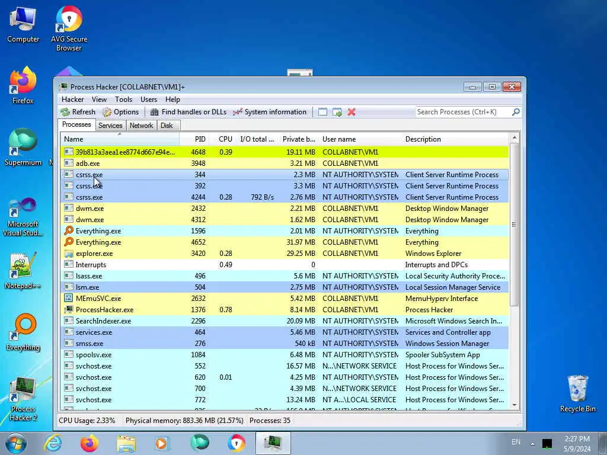Viewport: 607px width, 455px height.
Task: Click the explorer.exe process icon
Action: coord(69,254)
